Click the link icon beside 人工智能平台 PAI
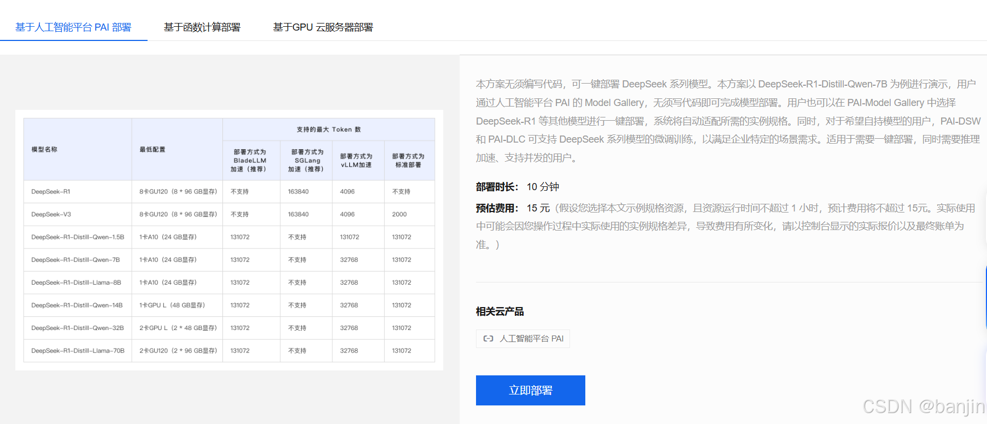Viewport: 987px width, 424px height. coord(489,339)
